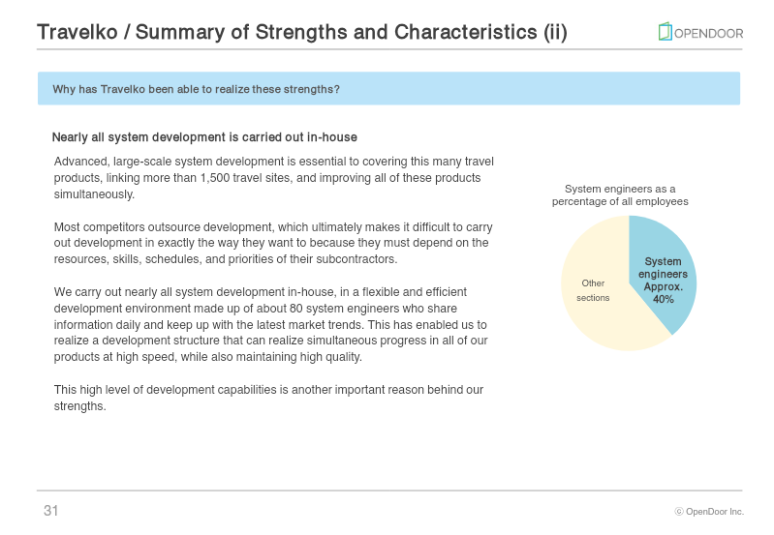Click the paragraph beginning We carry out nearly
Screen dimensions: 774x535
pos(270,324)
